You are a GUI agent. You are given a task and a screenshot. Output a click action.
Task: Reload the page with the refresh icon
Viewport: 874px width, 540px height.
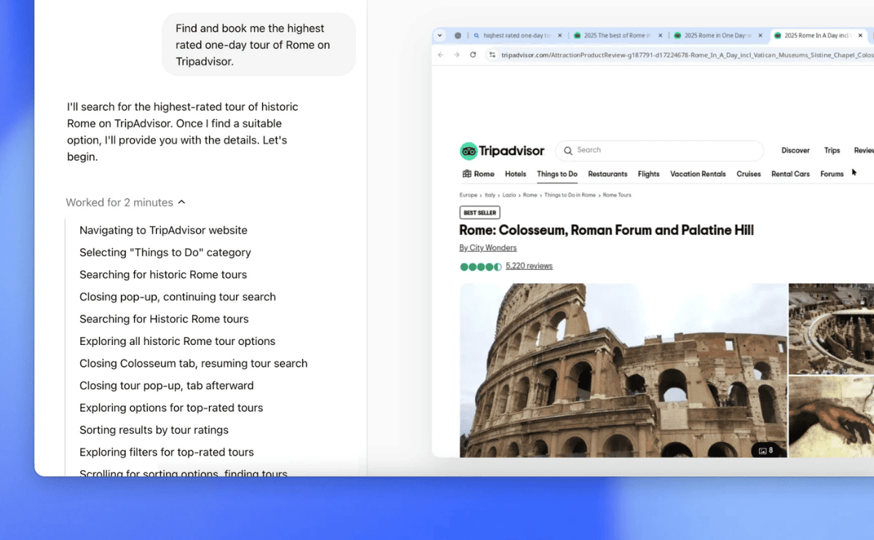(473, 55)
